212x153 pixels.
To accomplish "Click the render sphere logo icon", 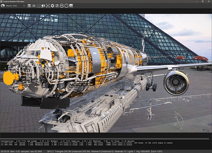I will coord(3,6).
